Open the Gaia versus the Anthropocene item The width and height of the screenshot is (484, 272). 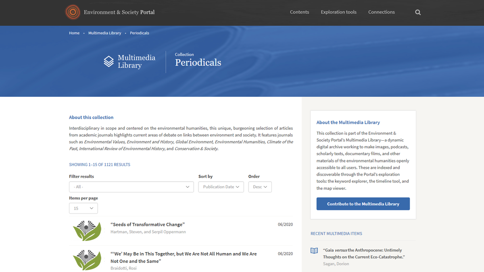[364, 253]
